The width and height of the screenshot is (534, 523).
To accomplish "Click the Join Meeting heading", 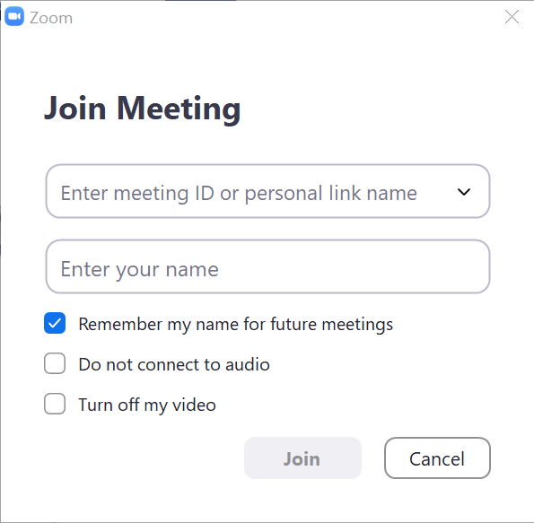I will click(143, 109).
